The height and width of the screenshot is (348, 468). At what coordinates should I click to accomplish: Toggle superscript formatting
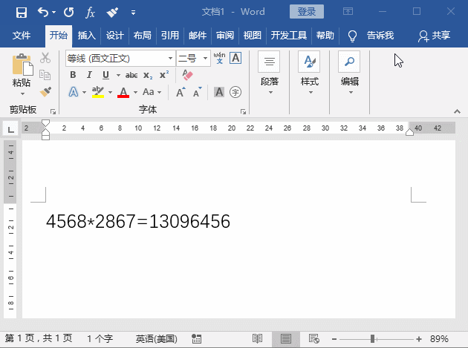click(164, 75)
